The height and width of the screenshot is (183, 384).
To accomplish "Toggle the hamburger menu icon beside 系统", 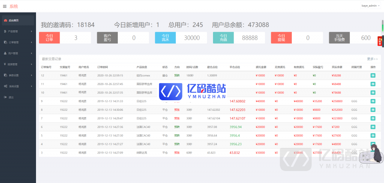I will [x=4, y=6].
